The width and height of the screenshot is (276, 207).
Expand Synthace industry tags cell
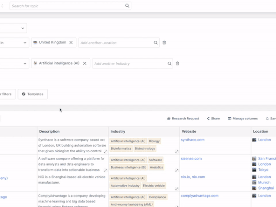click(x=177, y=152)
